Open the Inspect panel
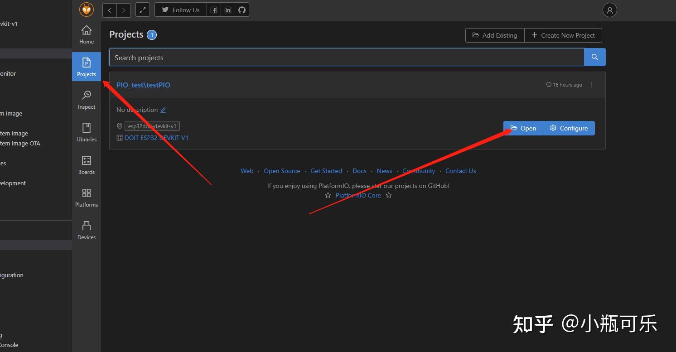The image size is (676, 352). pos(86,99)
